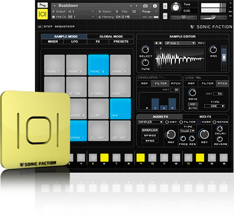Screen dimensions: 234x224
Task: Select Envelopes Amp tab
Action: [x=144, y=84]
